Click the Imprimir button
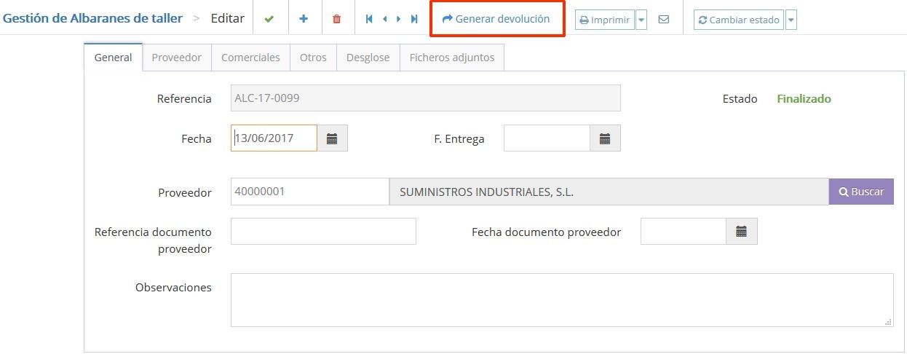907x354 pixels. [605, 20]
